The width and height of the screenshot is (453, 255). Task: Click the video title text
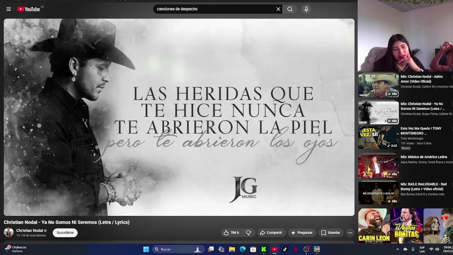tap(67, 222)
